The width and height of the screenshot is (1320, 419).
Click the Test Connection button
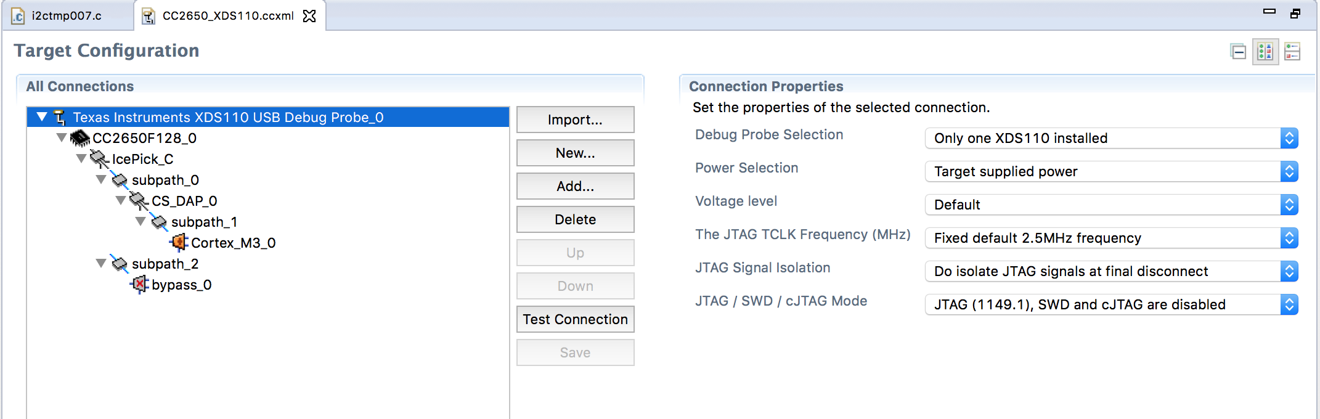tap(574, 319)
